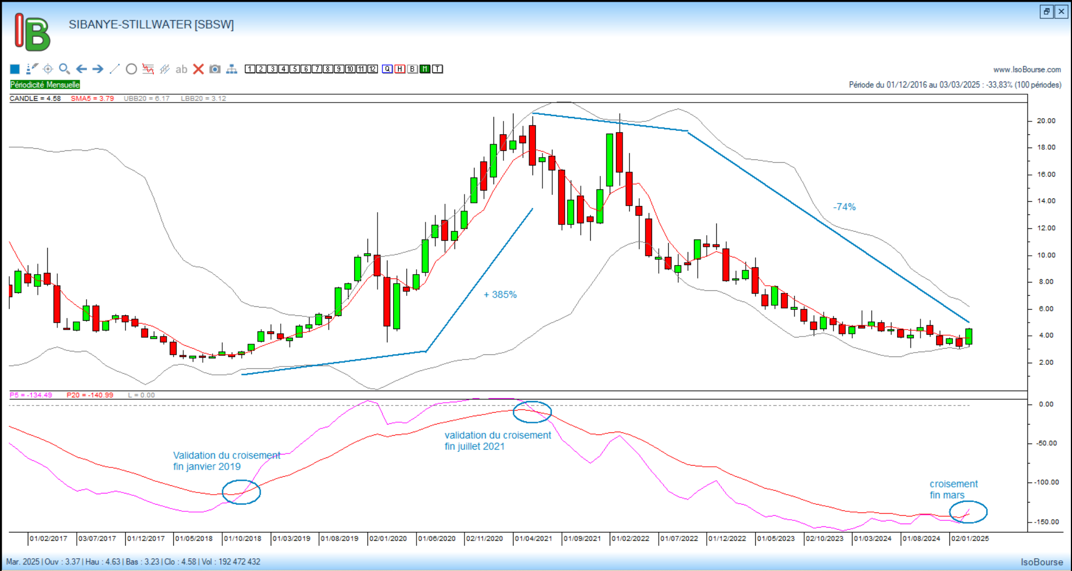Click the '-74%' annotation
The image size is (1072, 571).
pos(844,207)
